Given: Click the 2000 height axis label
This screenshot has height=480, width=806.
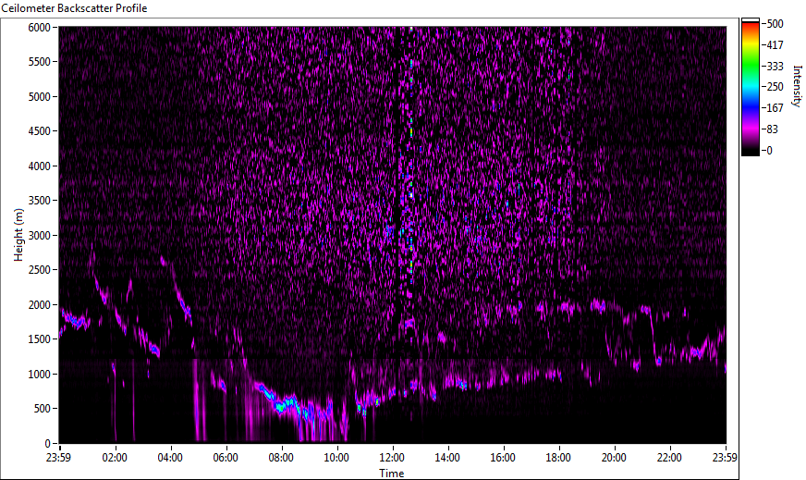Looking at the screenshot, I should click(40, 305).
